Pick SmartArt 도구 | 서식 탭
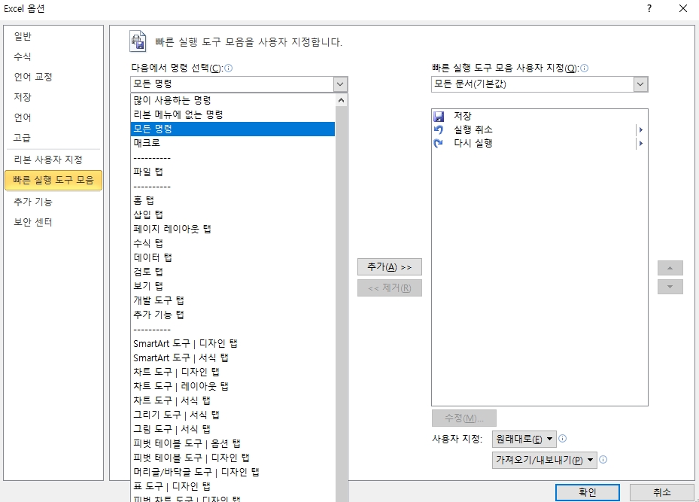 [x=232, y=357]
